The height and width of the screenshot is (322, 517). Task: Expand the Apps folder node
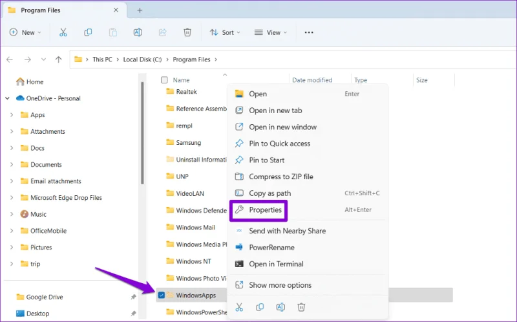[12, 115]
